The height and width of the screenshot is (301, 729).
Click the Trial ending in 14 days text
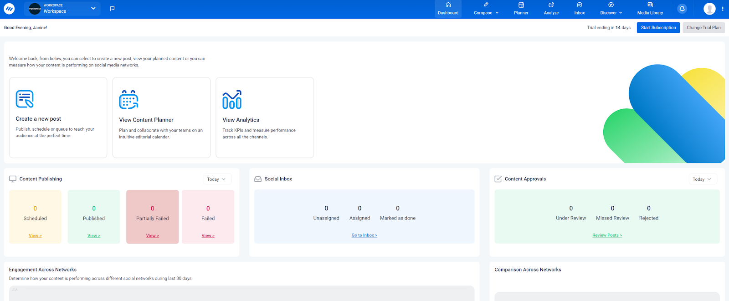pos(609,28)
